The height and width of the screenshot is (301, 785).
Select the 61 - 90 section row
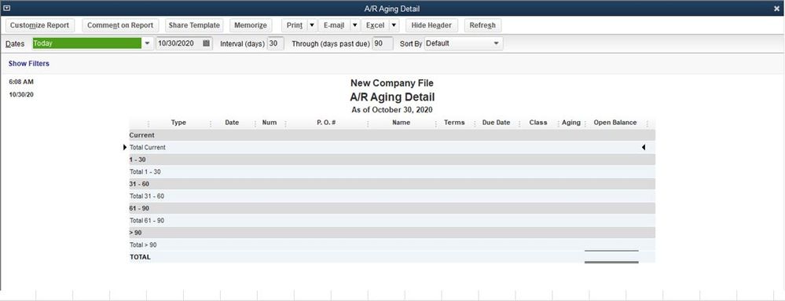click(392, 207)
